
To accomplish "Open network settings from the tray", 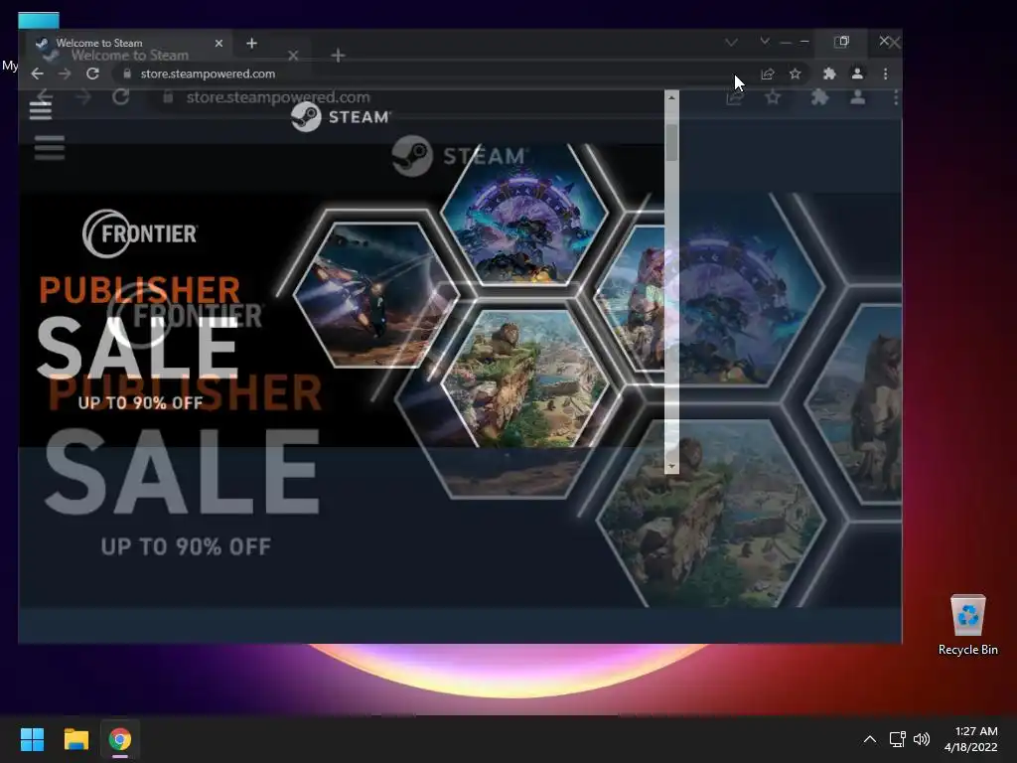I will pyautogui.click(x=897, y=739).
